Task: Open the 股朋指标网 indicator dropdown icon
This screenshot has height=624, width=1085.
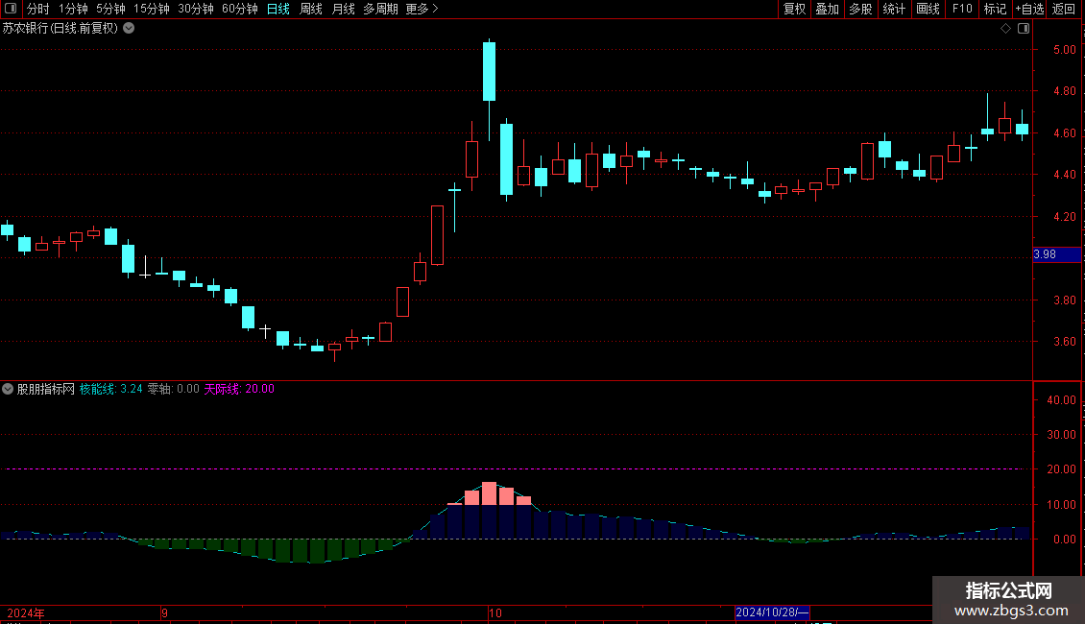Action: [8, 389]
